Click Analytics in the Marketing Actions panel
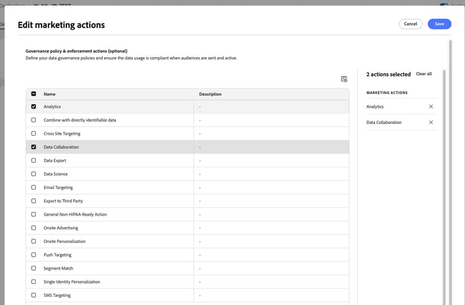Screen dimensions: 465x305 click(375, 107)
